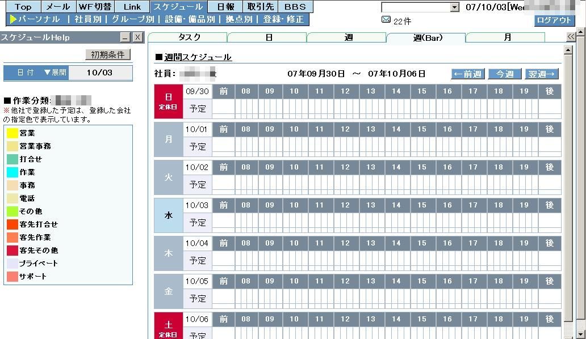Click the yellow 営業 color swatch

coord(12,133)
